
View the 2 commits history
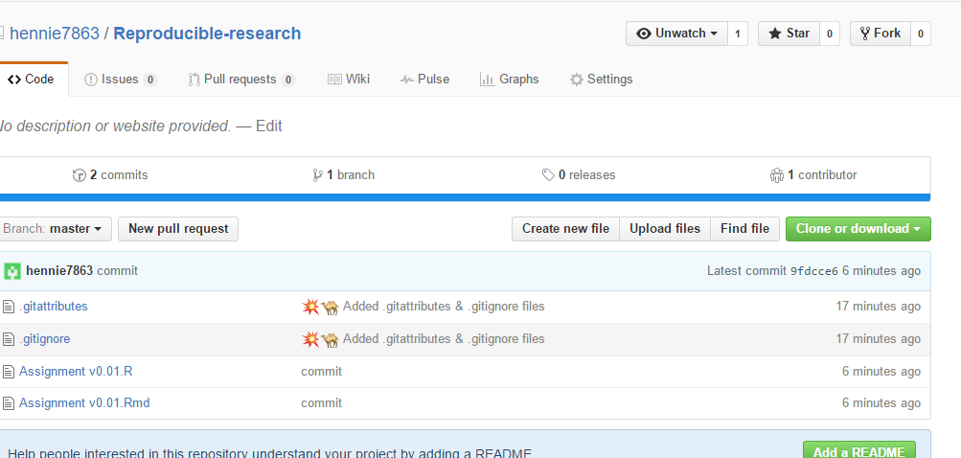click(x=110, y=175)
